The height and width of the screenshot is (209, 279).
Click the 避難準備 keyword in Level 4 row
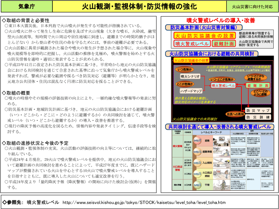click(207, 152)
